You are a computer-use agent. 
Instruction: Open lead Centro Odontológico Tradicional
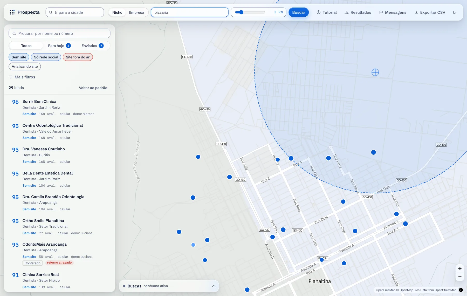59,131
